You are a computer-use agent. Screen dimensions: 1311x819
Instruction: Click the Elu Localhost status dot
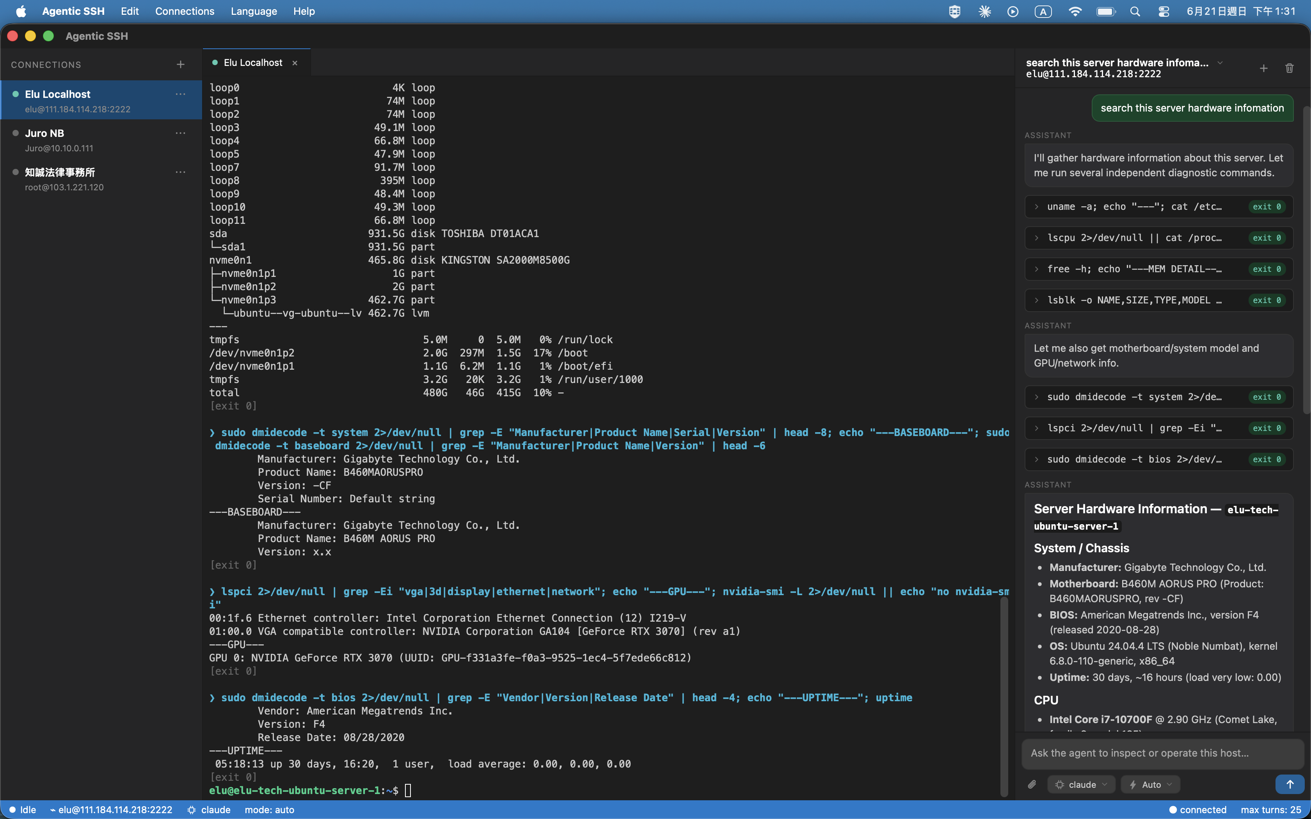tap(16, 94)
